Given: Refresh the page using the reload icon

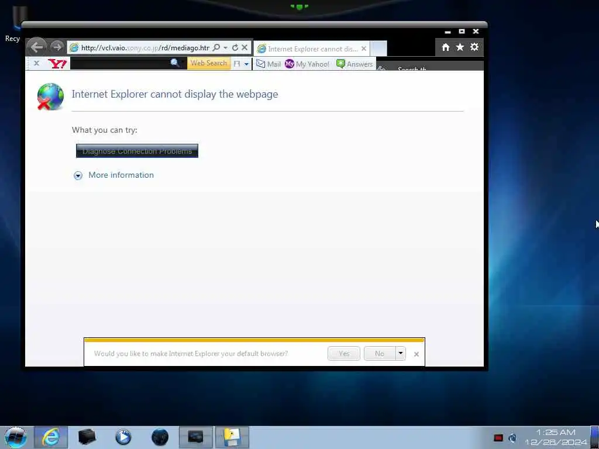Looking at the screenshot, I should point(235,47).
